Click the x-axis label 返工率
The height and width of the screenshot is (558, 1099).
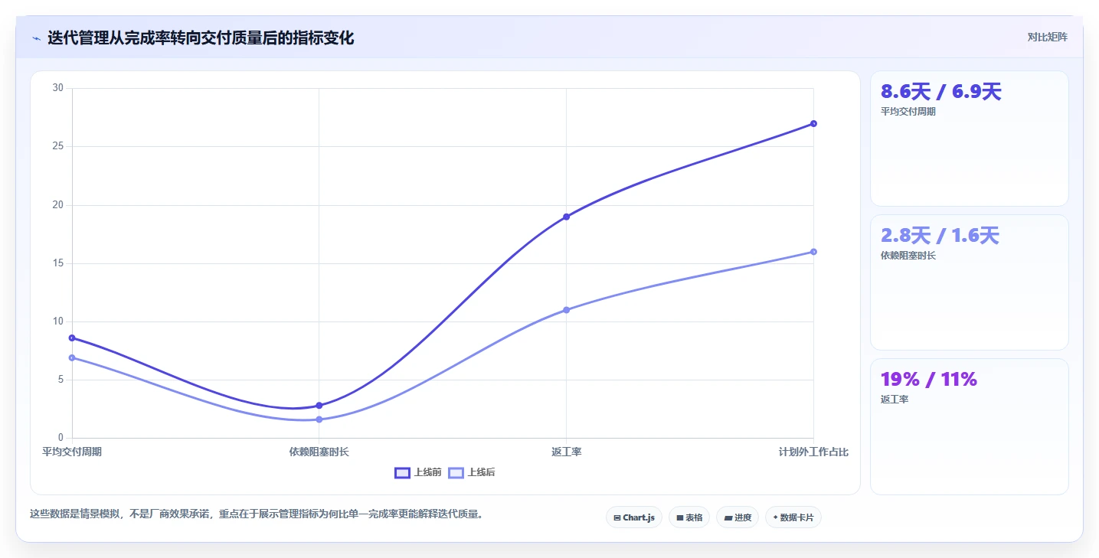click(567, 452)
